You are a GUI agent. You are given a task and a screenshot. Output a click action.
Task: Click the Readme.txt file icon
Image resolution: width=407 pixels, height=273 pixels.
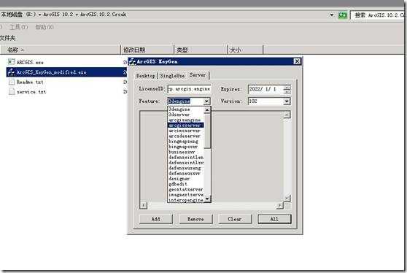12,82
